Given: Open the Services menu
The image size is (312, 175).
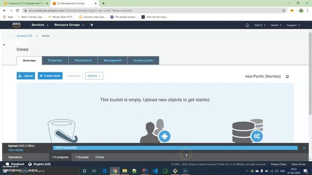Looking at the screenshot, I should [x=40, y=25].
